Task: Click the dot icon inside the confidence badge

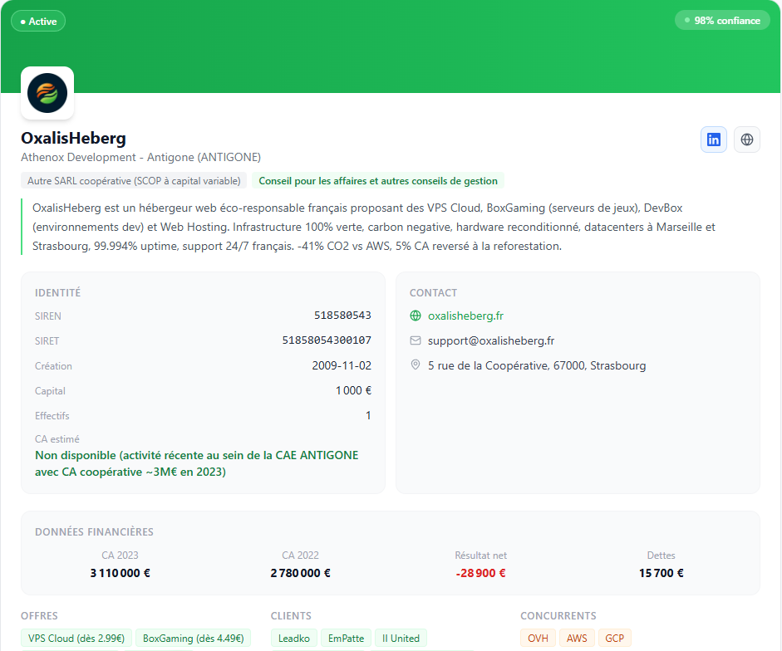Action: coord(689,20)
